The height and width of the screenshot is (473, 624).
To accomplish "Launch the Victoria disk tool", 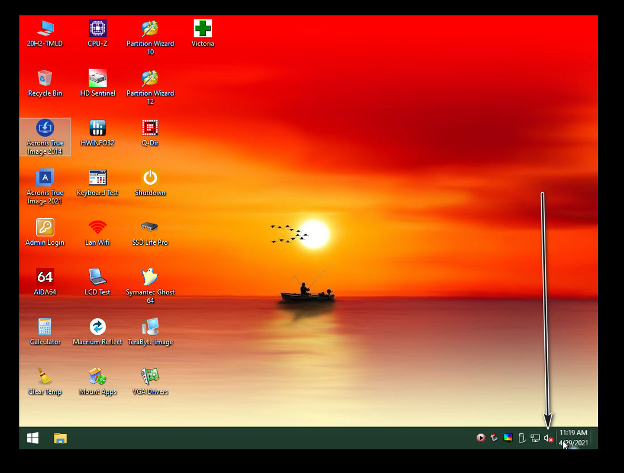I will coord(202,34).
